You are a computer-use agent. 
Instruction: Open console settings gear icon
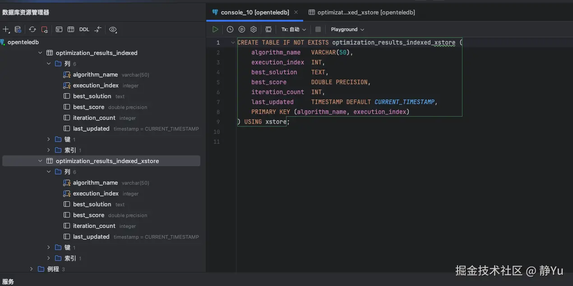[x=254, y=29]
